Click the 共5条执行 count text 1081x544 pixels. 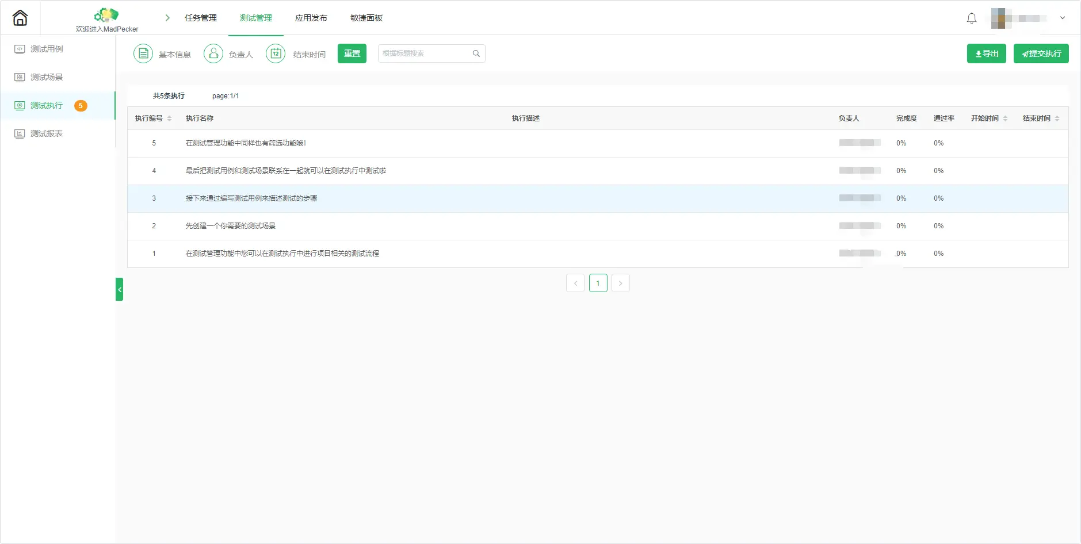point(169,96)
